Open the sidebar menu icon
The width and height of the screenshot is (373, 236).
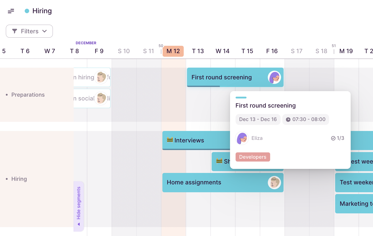tap(11, 11)
